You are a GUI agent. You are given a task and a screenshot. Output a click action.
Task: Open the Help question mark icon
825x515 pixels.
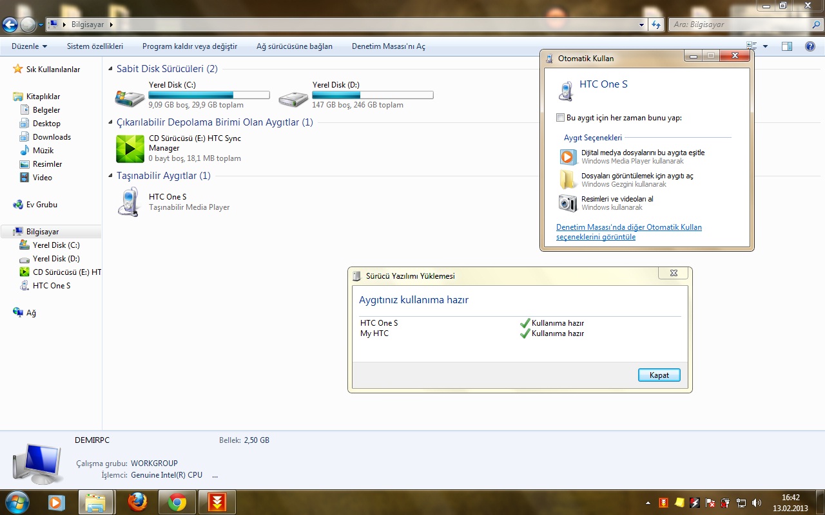pyautogui.click(x=810, y=46)
